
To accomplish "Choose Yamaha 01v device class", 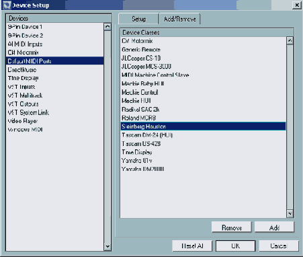I will pos(203,161).
